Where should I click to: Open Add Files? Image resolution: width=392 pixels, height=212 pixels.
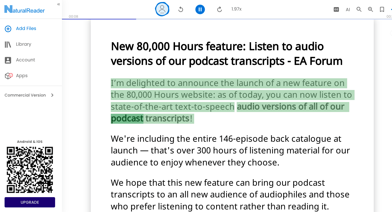(26, 29)
